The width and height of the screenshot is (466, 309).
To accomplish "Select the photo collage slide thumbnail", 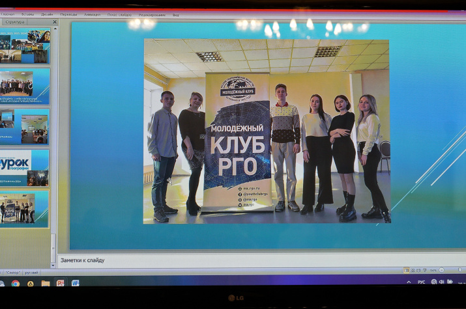I will (x=25, y=46).
